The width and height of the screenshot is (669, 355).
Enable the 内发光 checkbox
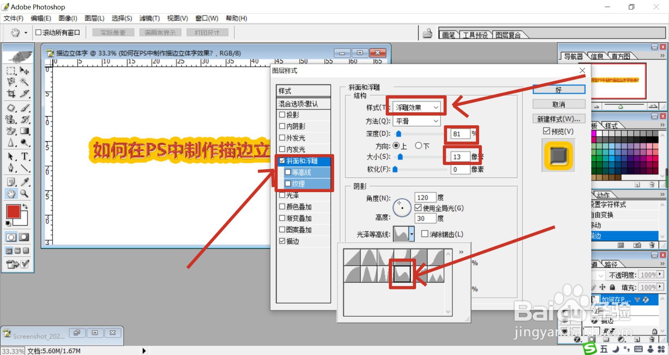coord(282,149)
